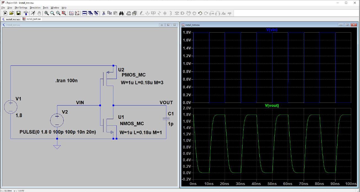Click the Print printer icon
Image resolution: width=360 pixels, height=192 pixels.
tap(134, 13)
